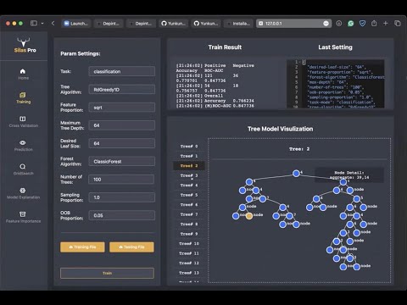The width and height of the screenshot is (407, 305).
Task: Open the Prediction eye icon
Action: pyautogui.click(x=23, y=142)
